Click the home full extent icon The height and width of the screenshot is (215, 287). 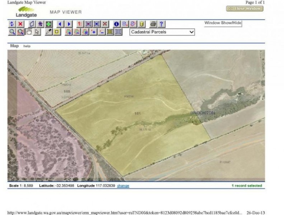pyautogui.click(x=40, y=24)
